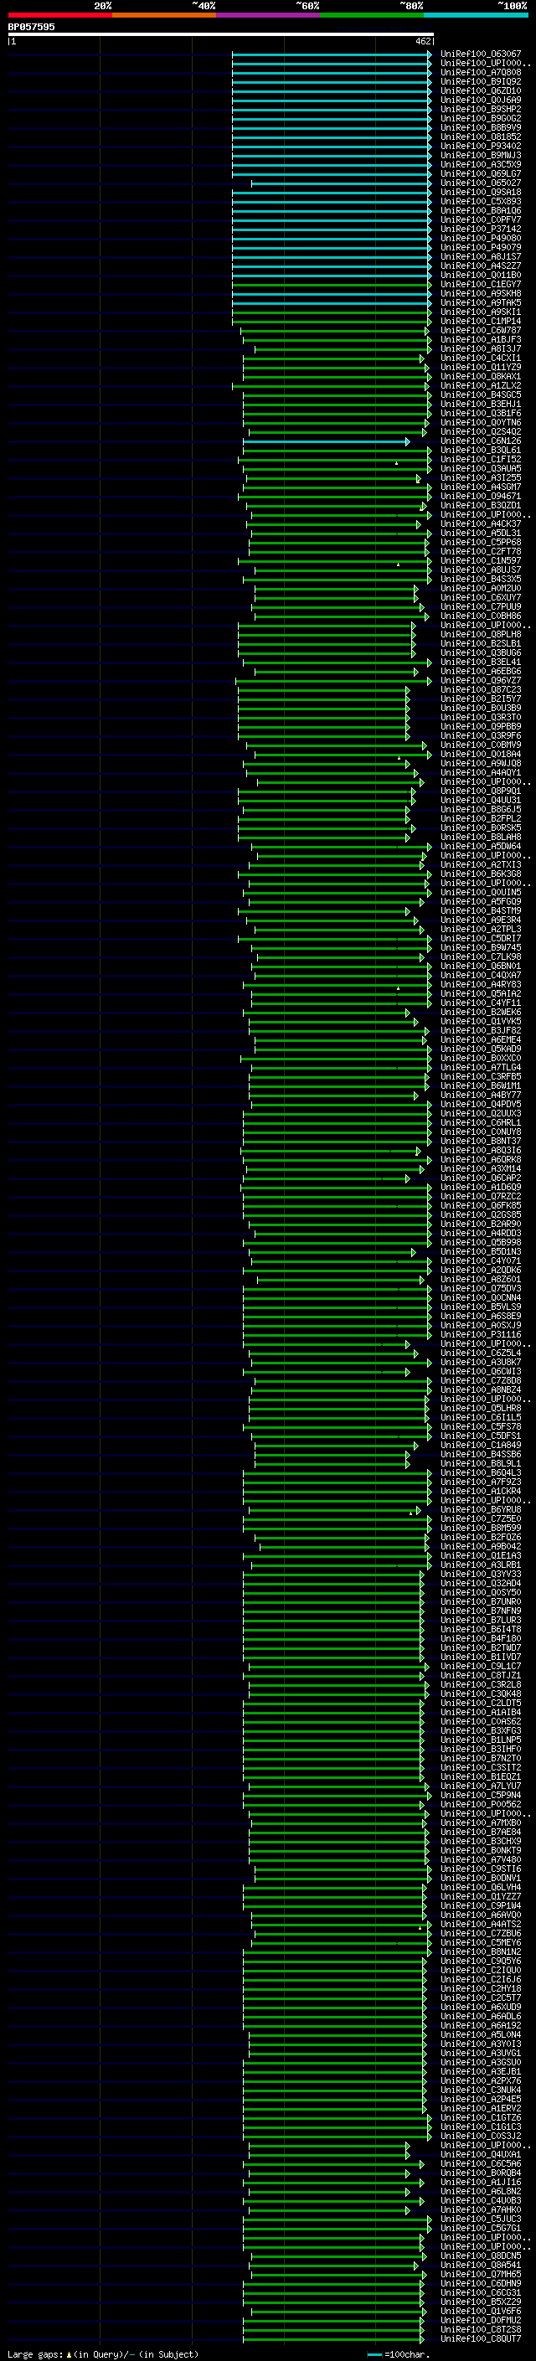This screenshot has width=536, height=2361.
Task: Select the UniRef100_Q69LG7 label
Action: 480,173
